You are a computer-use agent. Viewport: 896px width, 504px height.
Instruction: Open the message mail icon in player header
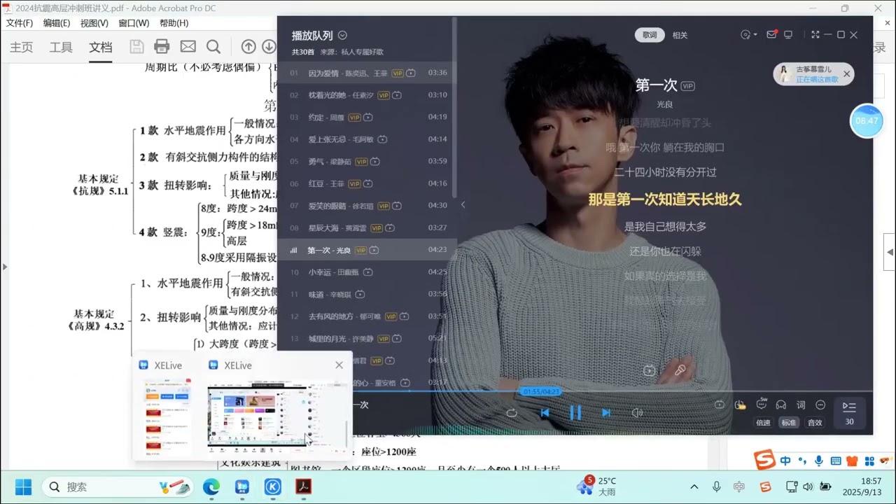pos(771,34)
